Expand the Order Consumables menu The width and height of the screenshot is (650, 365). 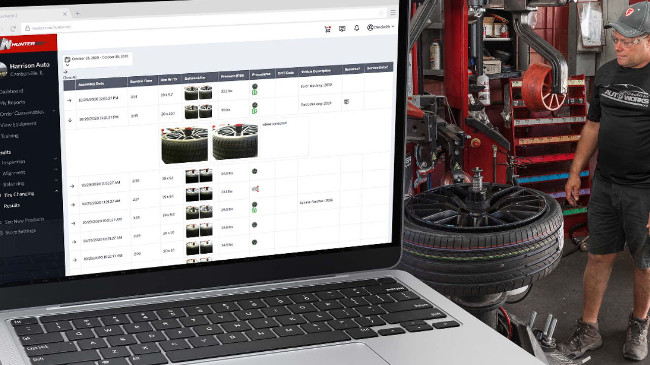coord(23,112)
